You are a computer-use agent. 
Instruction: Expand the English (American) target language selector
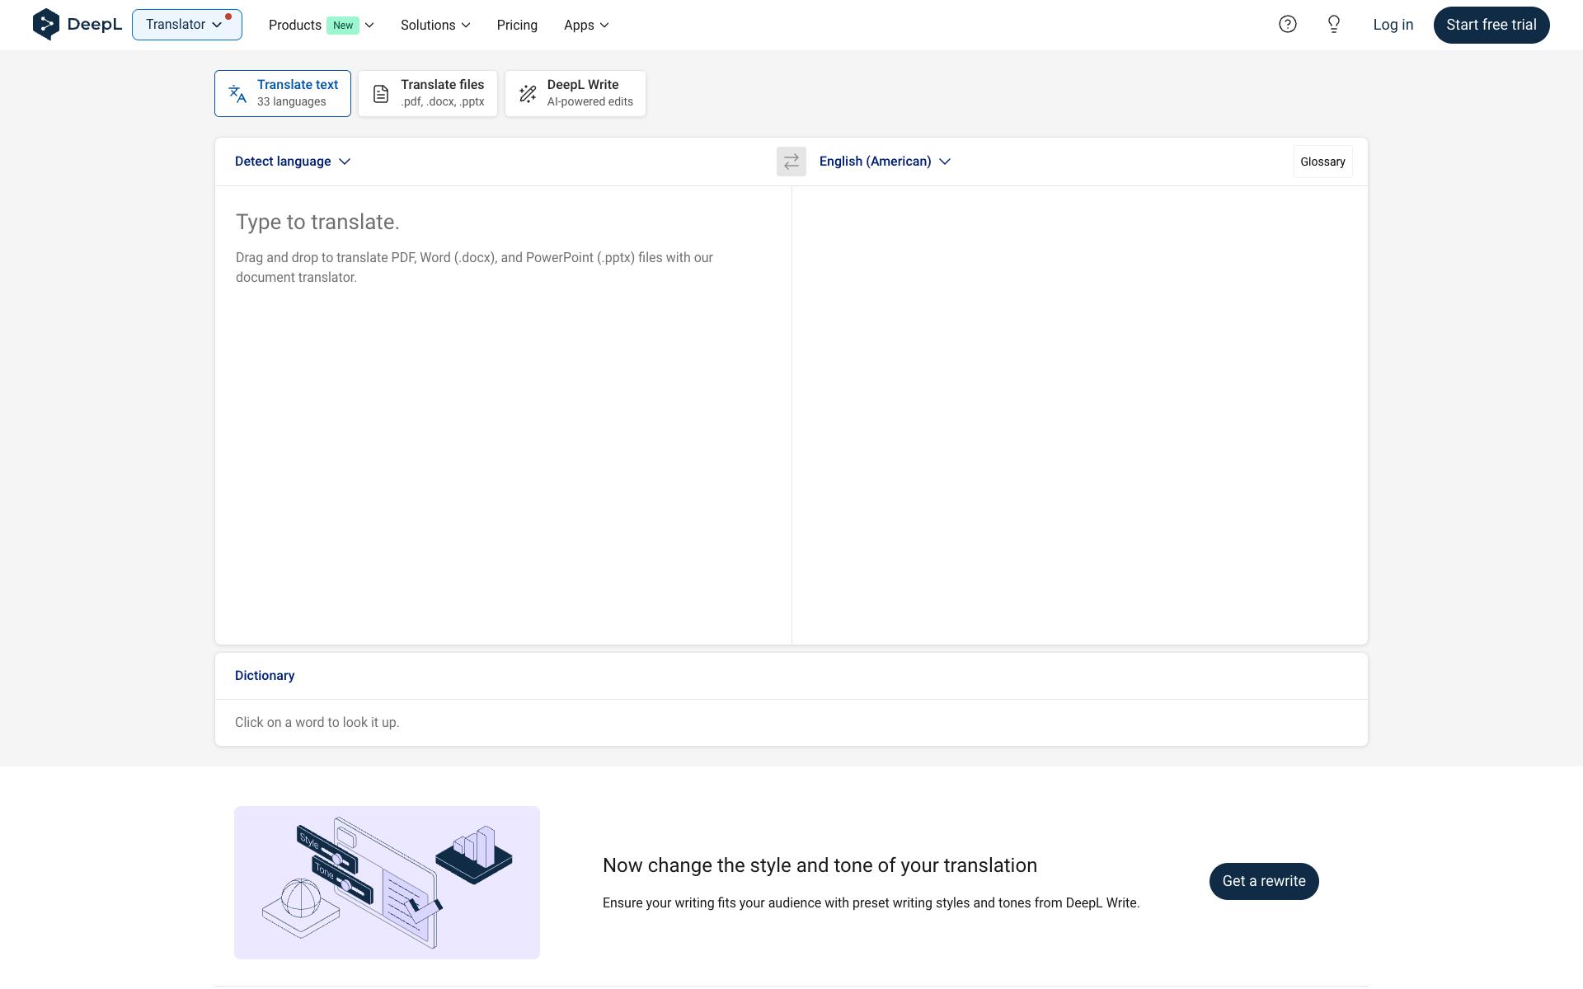[x=885, y=162]
